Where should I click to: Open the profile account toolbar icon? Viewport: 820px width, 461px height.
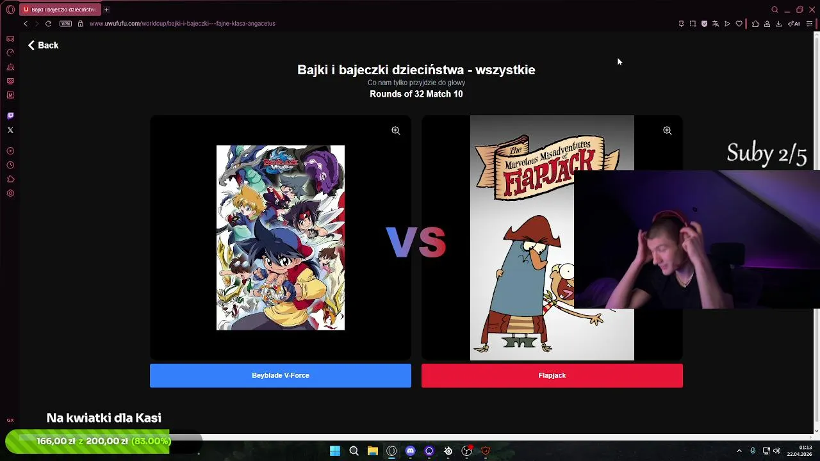pyautogui.click(x=767, y=24)
